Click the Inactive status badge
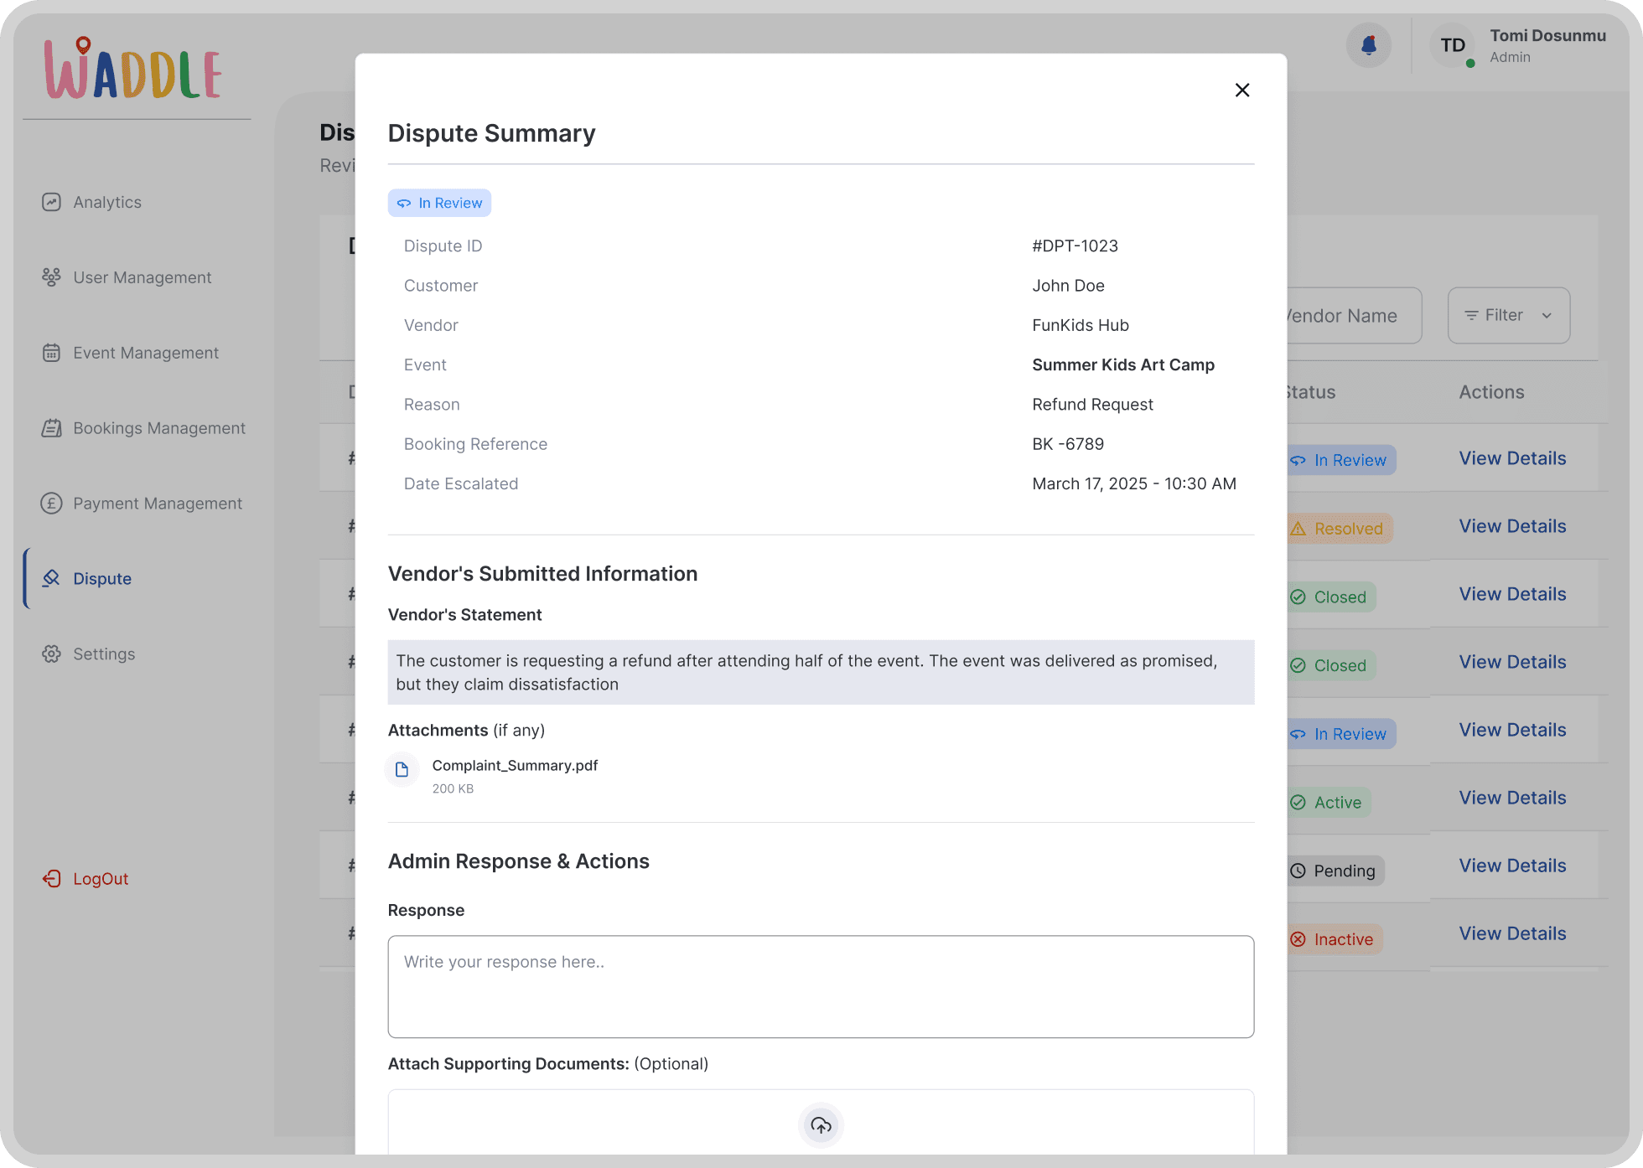Screen dimensions: 1643x1168 1335,939
